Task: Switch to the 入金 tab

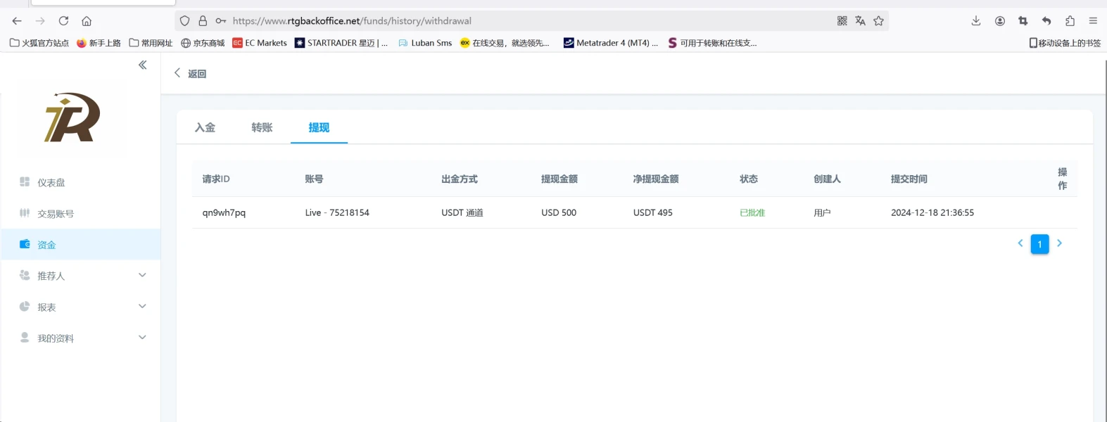Action: pyautogui.click(x=205, y=127)
